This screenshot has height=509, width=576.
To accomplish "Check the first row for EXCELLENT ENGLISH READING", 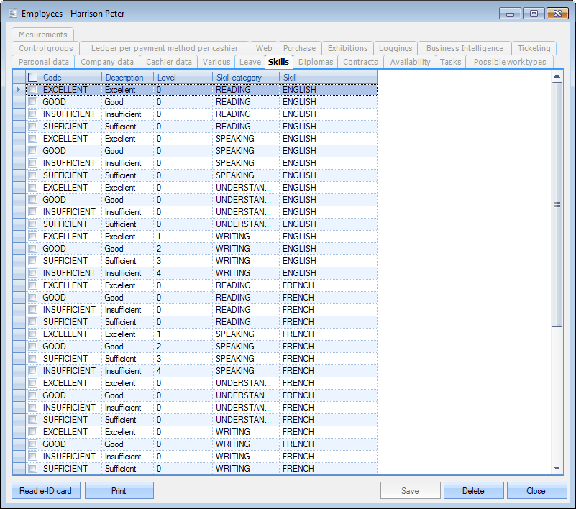I will pyautogui.click(x=32, y=89).
